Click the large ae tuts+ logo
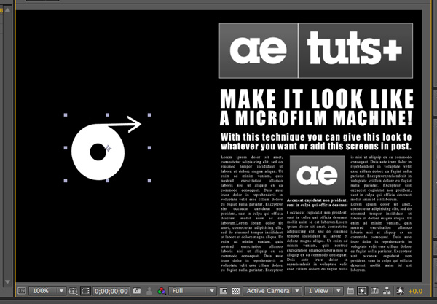Viewport: 437px width, 304px height. click(316, 51)
